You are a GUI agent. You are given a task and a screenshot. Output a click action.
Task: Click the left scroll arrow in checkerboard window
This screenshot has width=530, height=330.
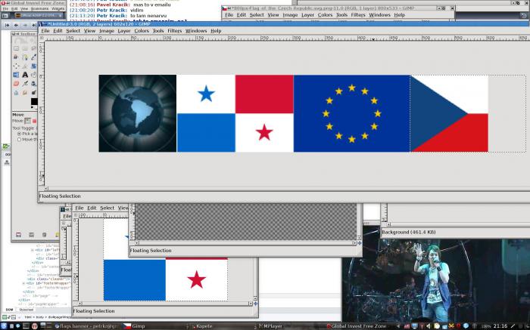136,242
